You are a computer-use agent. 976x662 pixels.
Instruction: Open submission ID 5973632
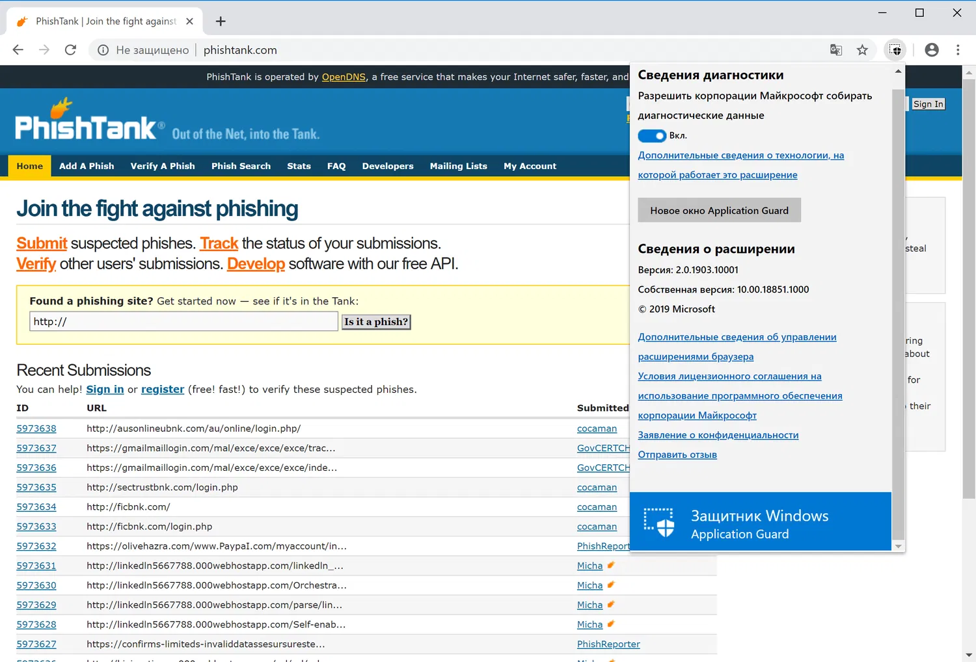[36, 546]
